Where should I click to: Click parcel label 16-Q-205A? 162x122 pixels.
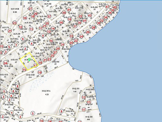click(46, 91)
